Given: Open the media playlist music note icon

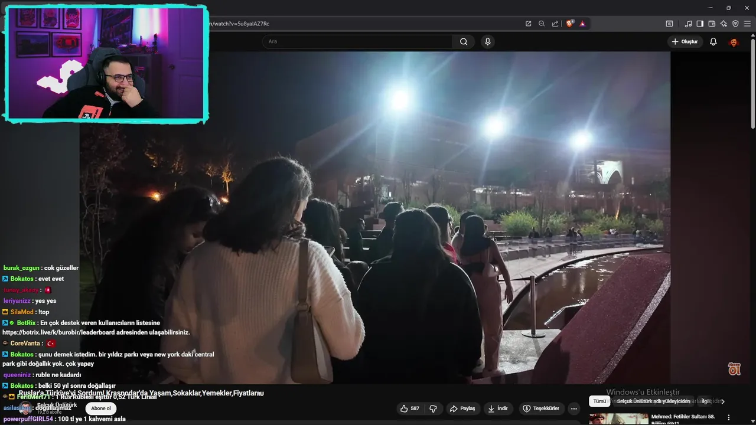Looking at the screenshot, I should click(688, 24).
